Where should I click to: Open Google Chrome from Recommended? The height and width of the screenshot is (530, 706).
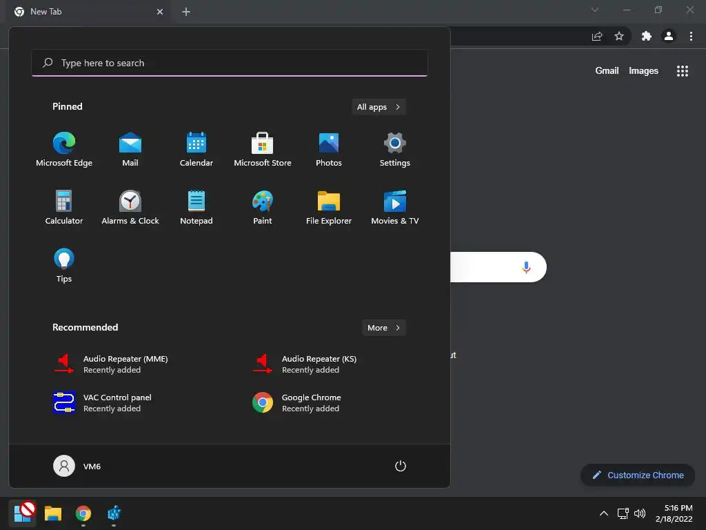click(x=297, y=403)
